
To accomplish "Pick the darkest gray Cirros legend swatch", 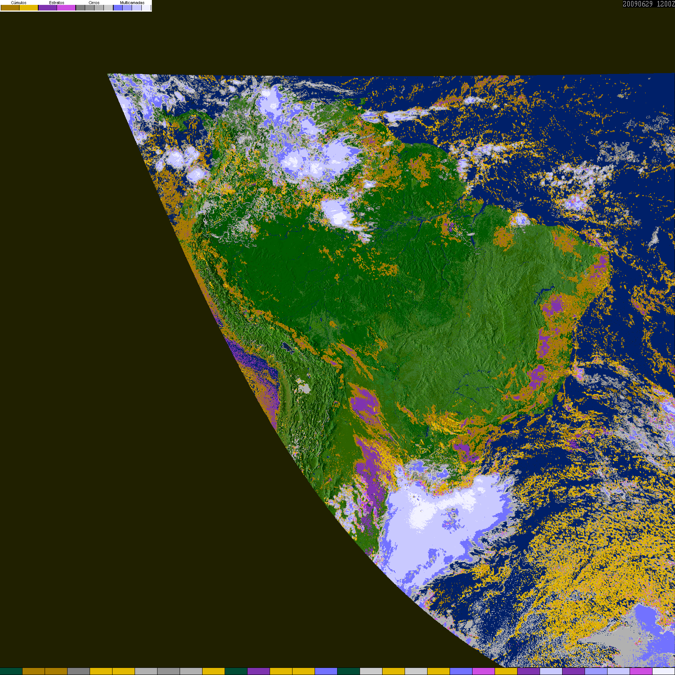I will click(x=80, y=7).
